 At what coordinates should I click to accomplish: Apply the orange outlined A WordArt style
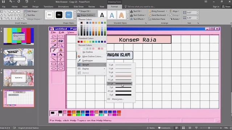(x=121, y=15)
